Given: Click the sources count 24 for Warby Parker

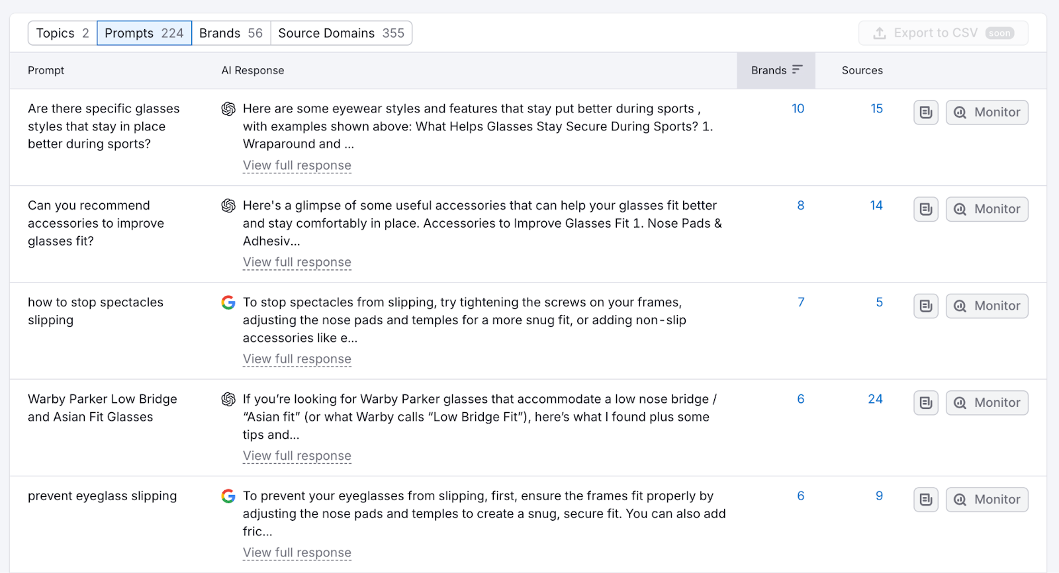Looking at the screenshot, I should 875,399.
